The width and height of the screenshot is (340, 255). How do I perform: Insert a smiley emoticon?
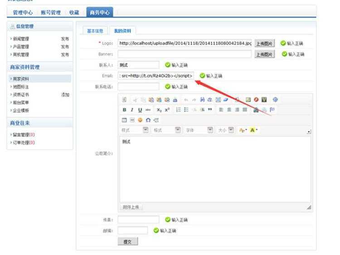[x=140, y=120]
